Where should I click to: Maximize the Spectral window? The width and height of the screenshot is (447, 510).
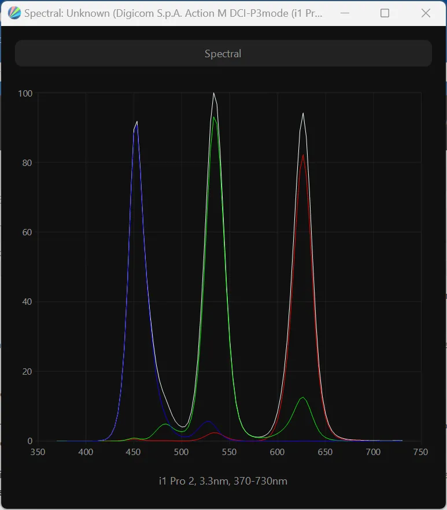pos(385,13)
